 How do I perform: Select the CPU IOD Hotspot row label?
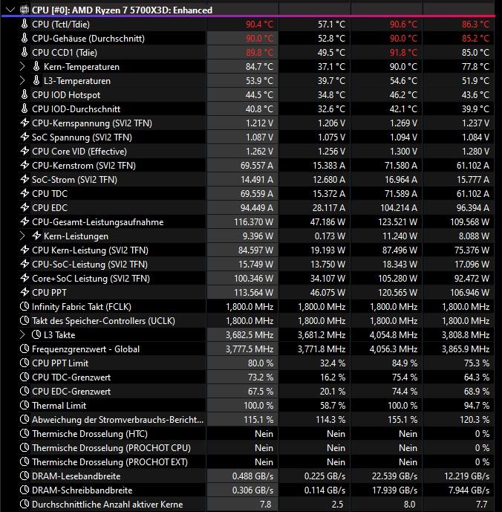tap(66, 94)
